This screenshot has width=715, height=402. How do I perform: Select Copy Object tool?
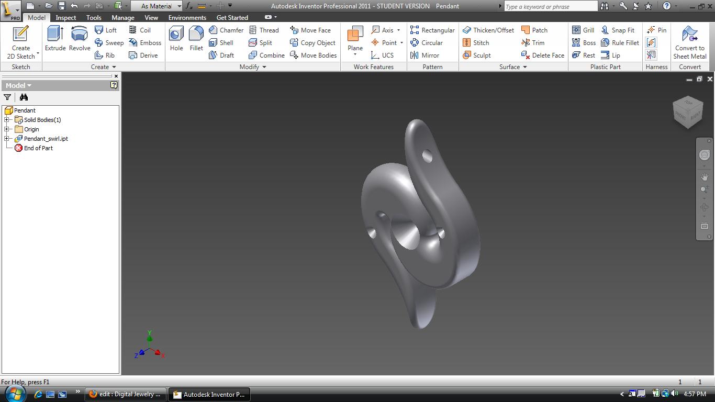[x=313, y=43]
